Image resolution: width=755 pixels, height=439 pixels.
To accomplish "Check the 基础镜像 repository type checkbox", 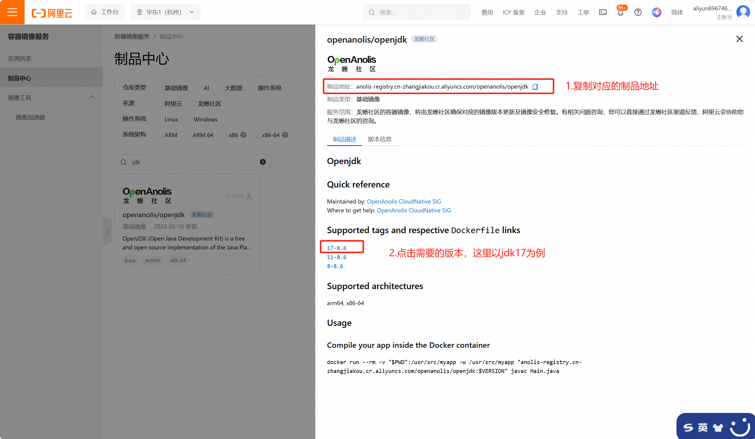I will (x=160, y=88).
